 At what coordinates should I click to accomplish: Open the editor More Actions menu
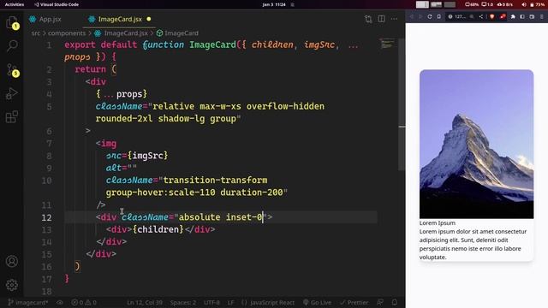(x=394, y=19)
